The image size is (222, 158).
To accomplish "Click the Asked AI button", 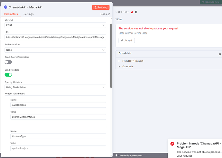I will tap(126, 40).
